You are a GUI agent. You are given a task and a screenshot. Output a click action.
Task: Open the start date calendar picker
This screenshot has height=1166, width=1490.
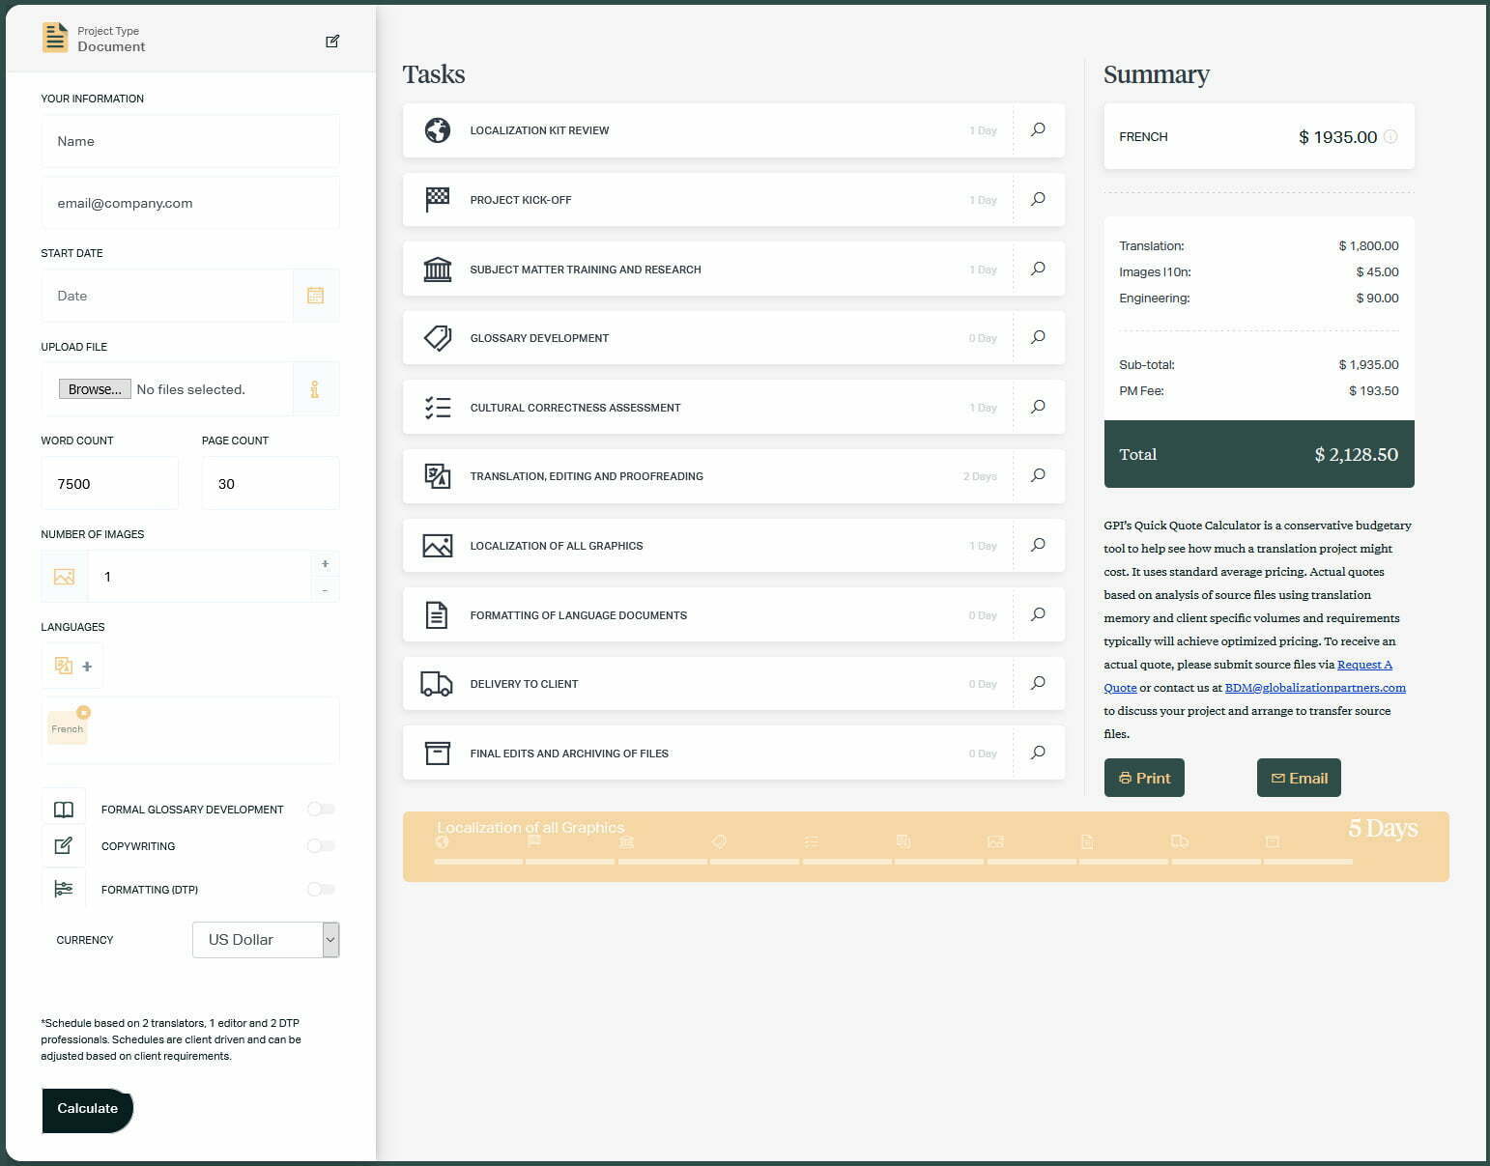tap(315, 296)
